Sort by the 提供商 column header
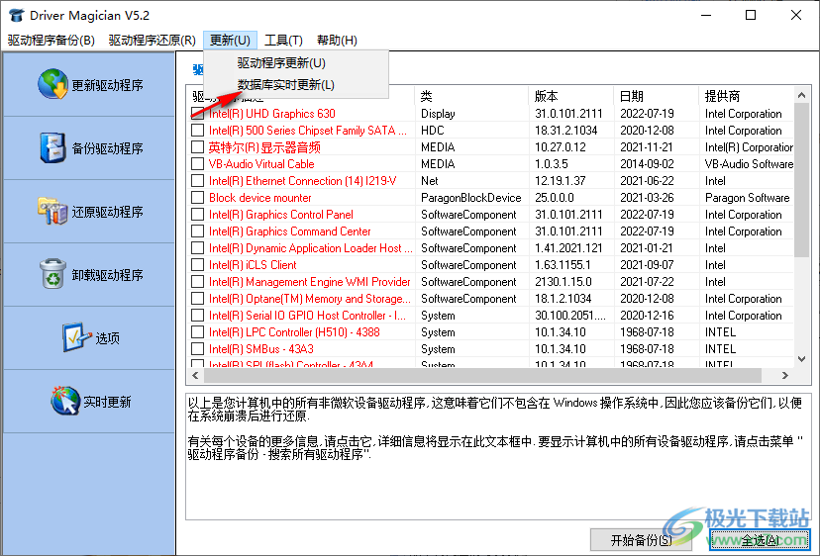This screenshot has height=556, width=820. point(747,96)
